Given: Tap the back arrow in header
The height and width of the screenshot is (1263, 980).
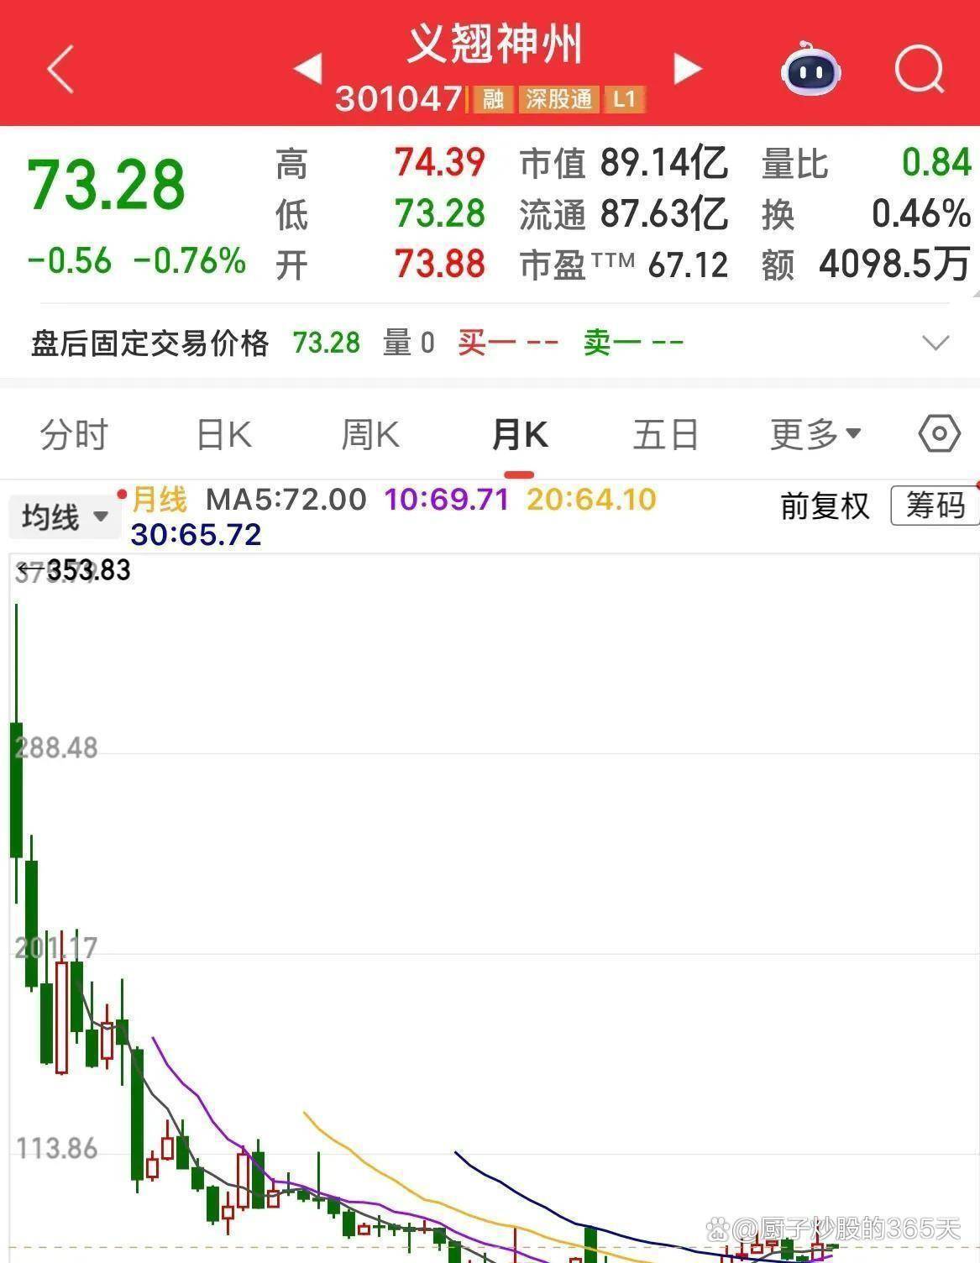Looking at the screenshot, I should pos(60,69).
